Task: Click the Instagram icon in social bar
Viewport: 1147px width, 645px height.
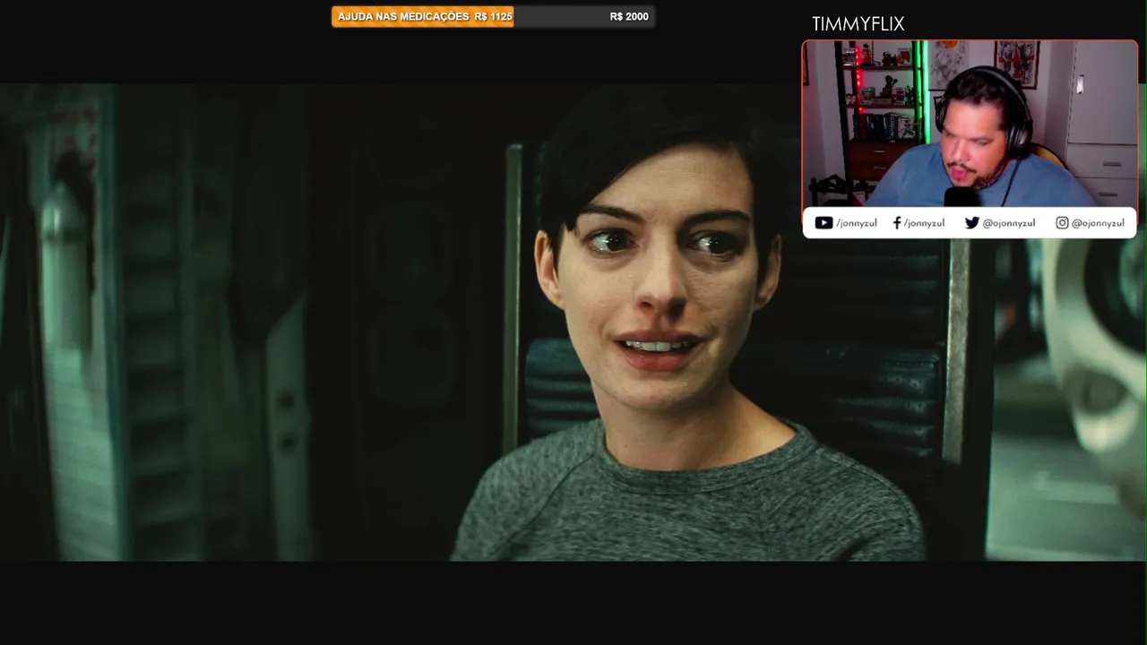Action: (x=1062, y=223)
